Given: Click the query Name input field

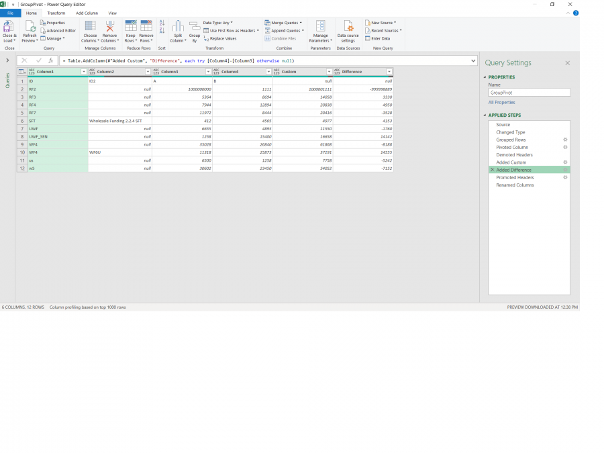Looking at the screenshot, I should point(530,93).
